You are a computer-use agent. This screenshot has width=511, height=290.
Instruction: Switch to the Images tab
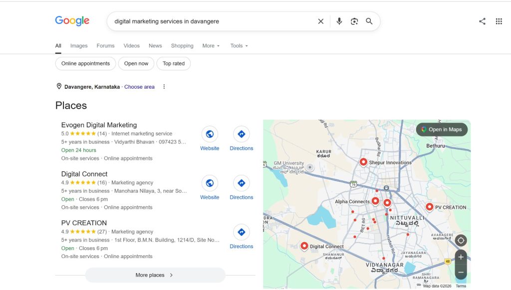pyautogui.click(x=79, y=46)
